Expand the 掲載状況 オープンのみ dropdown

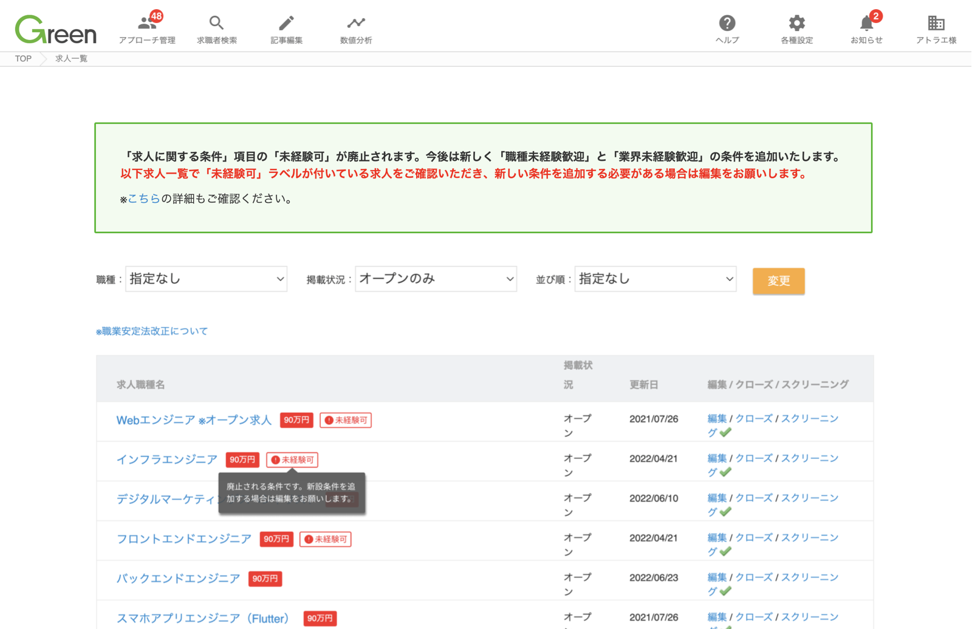(436, 279)
